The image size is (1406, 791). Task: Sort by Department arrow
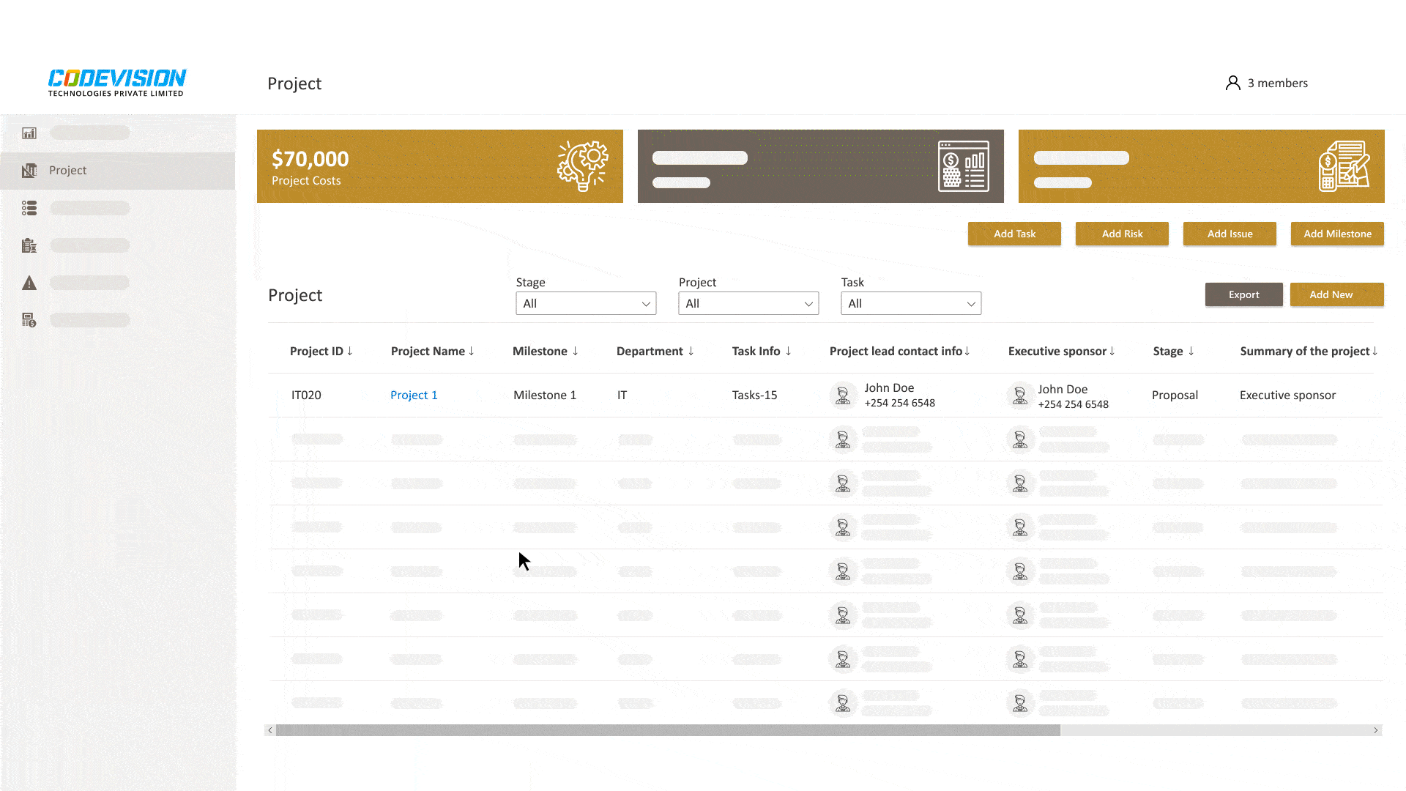point(691,351)
